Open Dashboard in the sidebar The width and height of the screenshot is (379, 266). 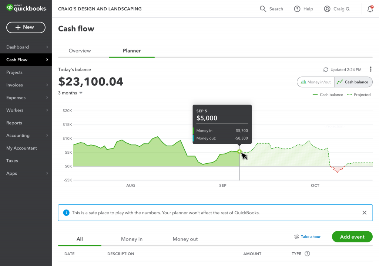tap(17, 47)
